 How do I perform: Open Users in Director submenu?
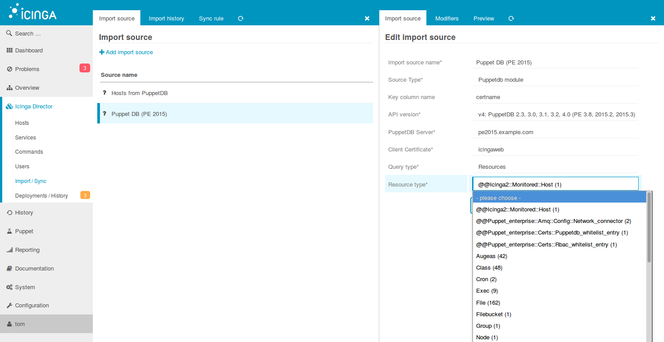click(x=22, y=166)
